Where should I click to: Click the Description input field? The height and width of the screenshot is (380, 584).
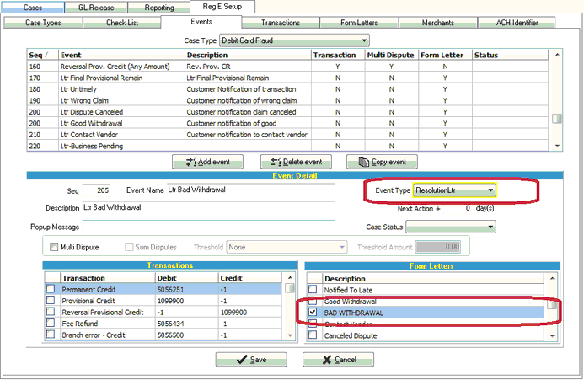point(208,207)
